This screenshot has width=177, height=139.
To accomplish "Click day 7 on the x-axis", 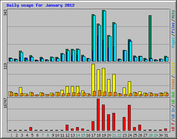I will [43, 135].
